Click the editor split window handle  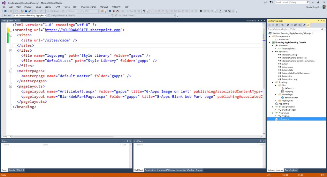click(264, 24)
